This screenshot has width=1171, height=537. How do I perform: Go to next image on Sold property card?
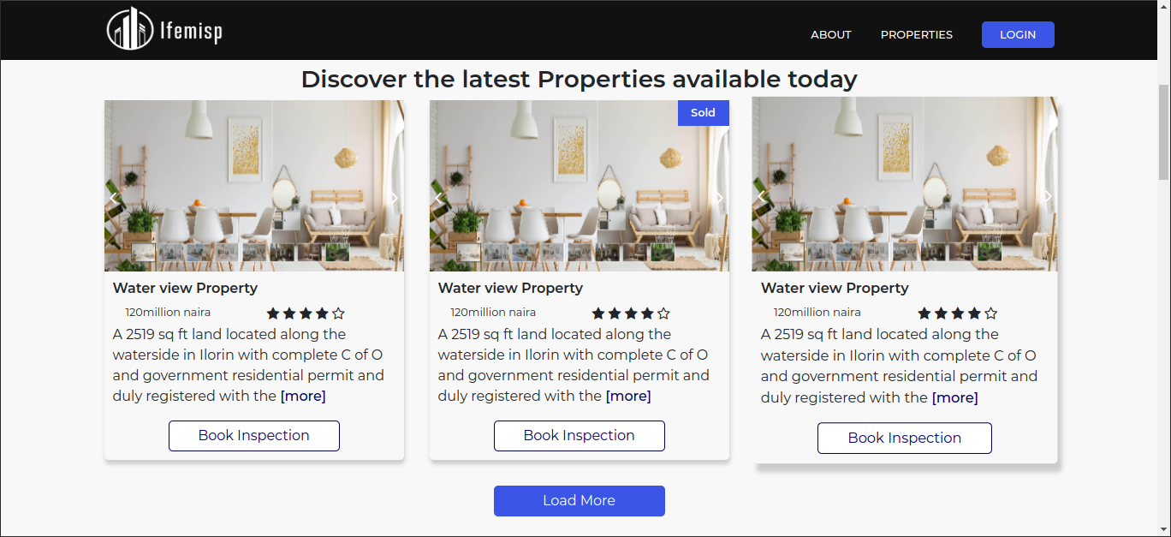coord(719,198)
